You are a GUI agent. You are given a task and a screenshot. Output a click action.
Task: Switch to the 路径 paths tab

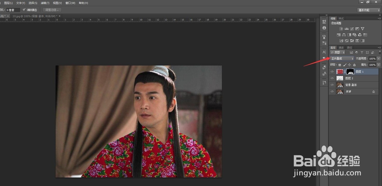pyautogui.click(x=350, y=47)
